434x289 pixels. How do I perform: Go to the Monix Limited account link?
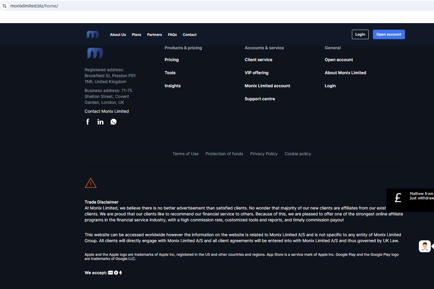tap(267, 86)
